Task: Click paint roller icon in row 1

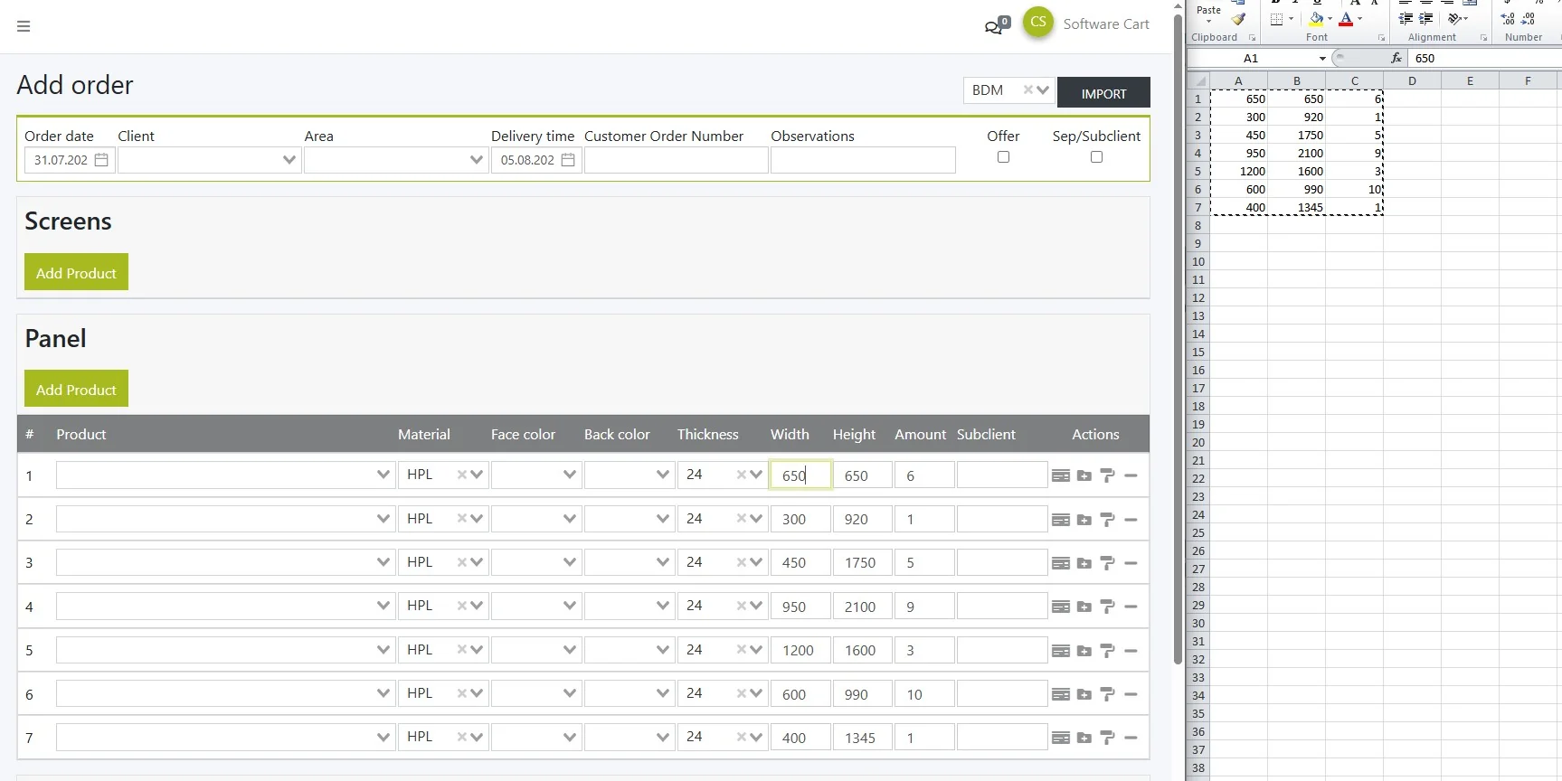Action: 1107,475
